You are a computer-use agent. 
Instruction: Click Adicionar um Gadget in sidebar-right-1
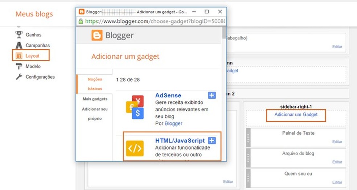(x=296, y=115)
